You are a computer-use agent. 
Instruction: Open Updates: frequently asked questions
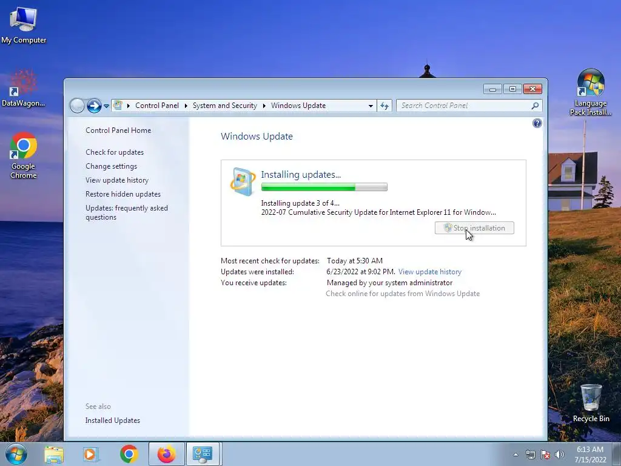pyautogui.click(x=126, y=212)
